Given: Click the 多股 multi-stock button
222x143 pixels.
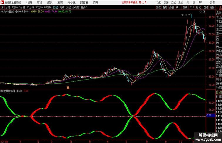Looking at the screenshot, I should coord(171,7).
